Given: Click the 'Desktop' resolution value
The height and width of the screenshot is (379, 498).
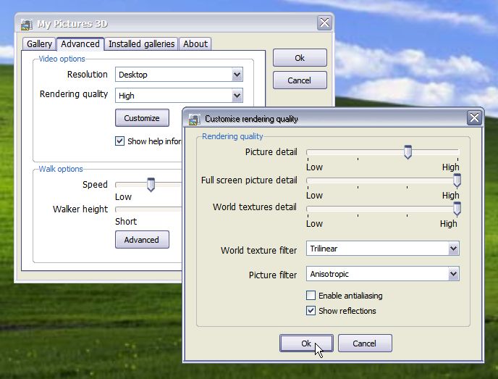Looking at the screenshot, I should pyautogui.click(x=133, y=75).
